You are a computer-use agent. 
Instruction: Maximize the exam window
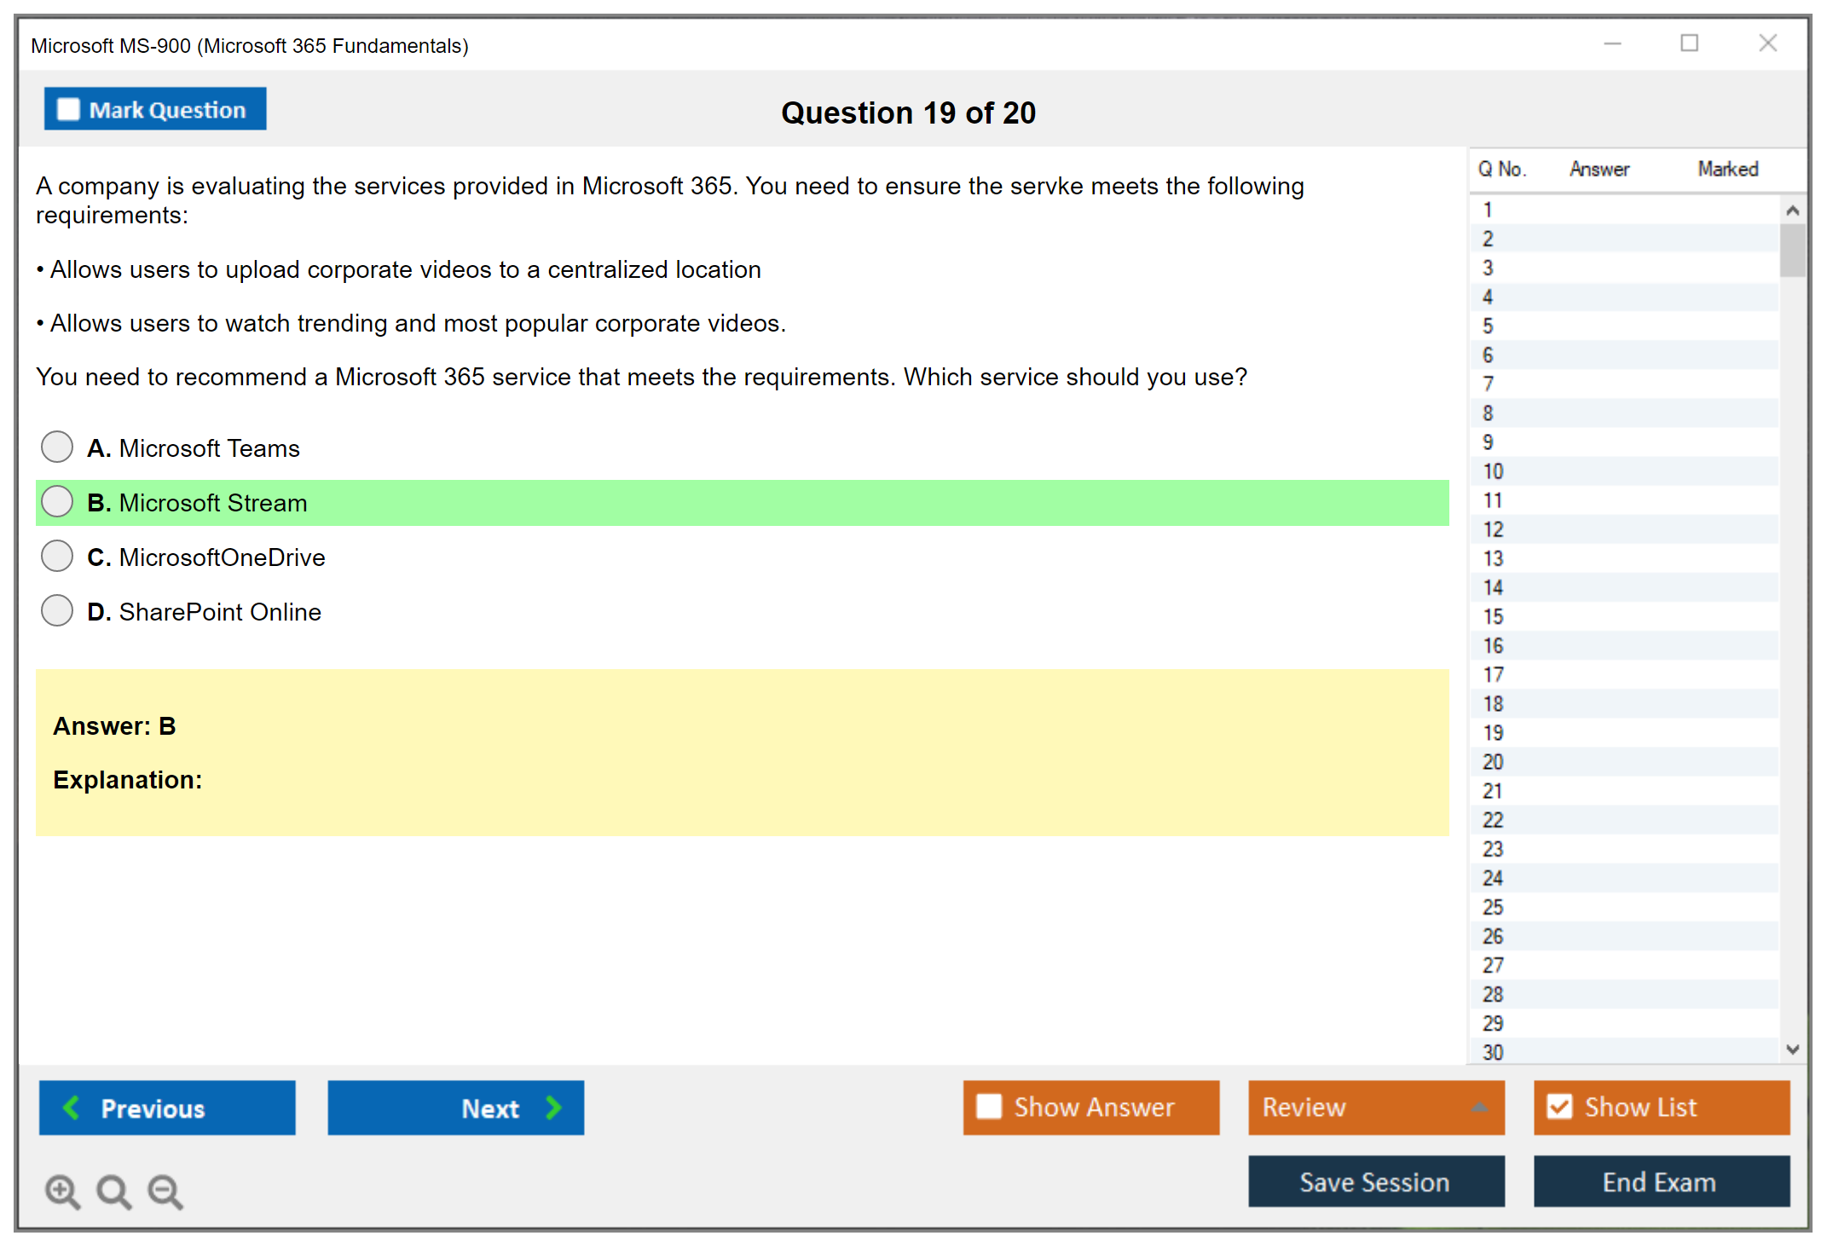tap(1689, 43)
